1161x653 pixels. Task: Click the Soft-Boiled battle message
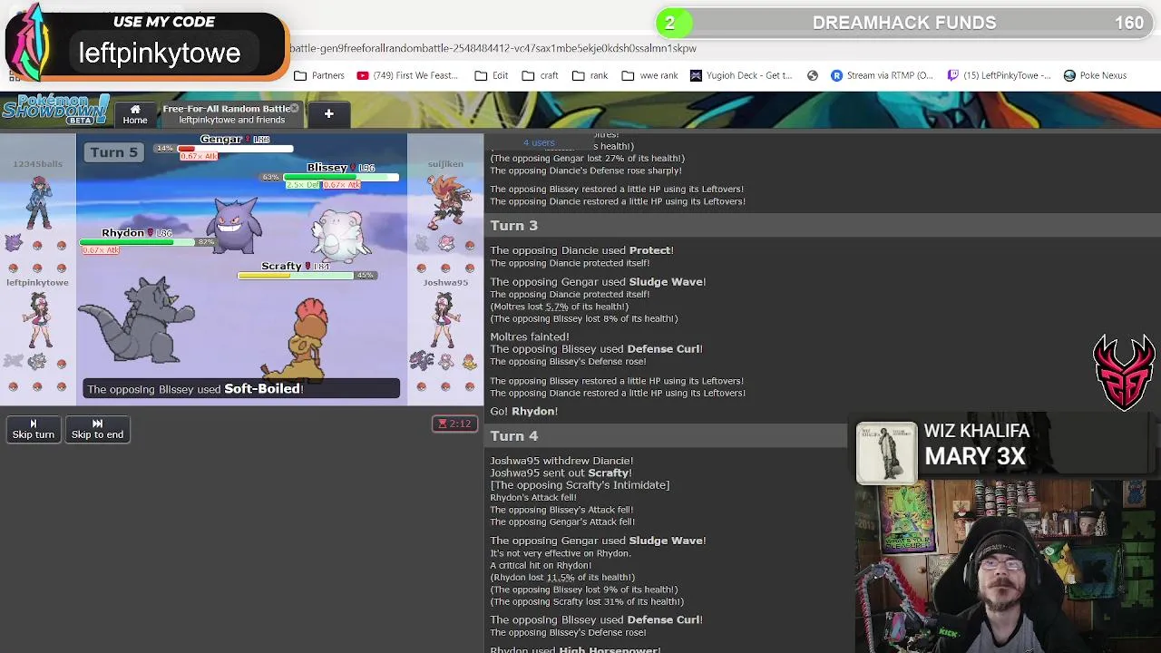[241, 388]
